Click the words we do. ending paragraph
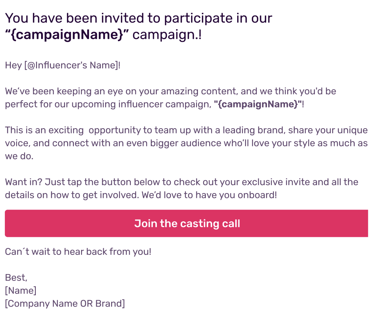Image resolution: width=371 pixels, height=319 pixels. click(x=19, y=156)
